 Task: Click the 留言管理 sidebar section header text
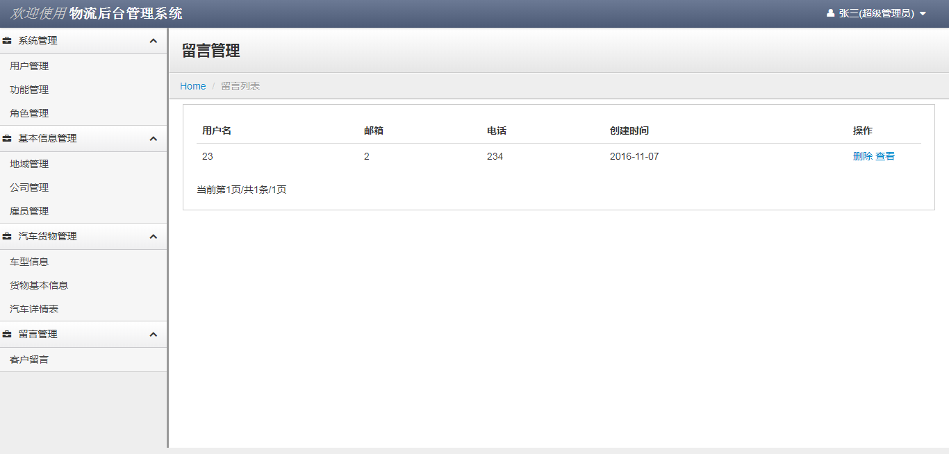[x=38, y=335]
